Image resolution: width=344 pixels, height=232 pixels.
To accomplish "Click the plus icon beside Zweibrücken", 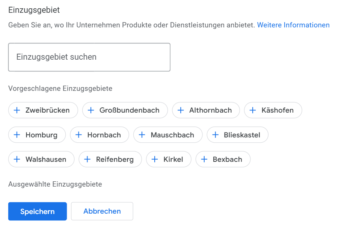I will point(17,110).
